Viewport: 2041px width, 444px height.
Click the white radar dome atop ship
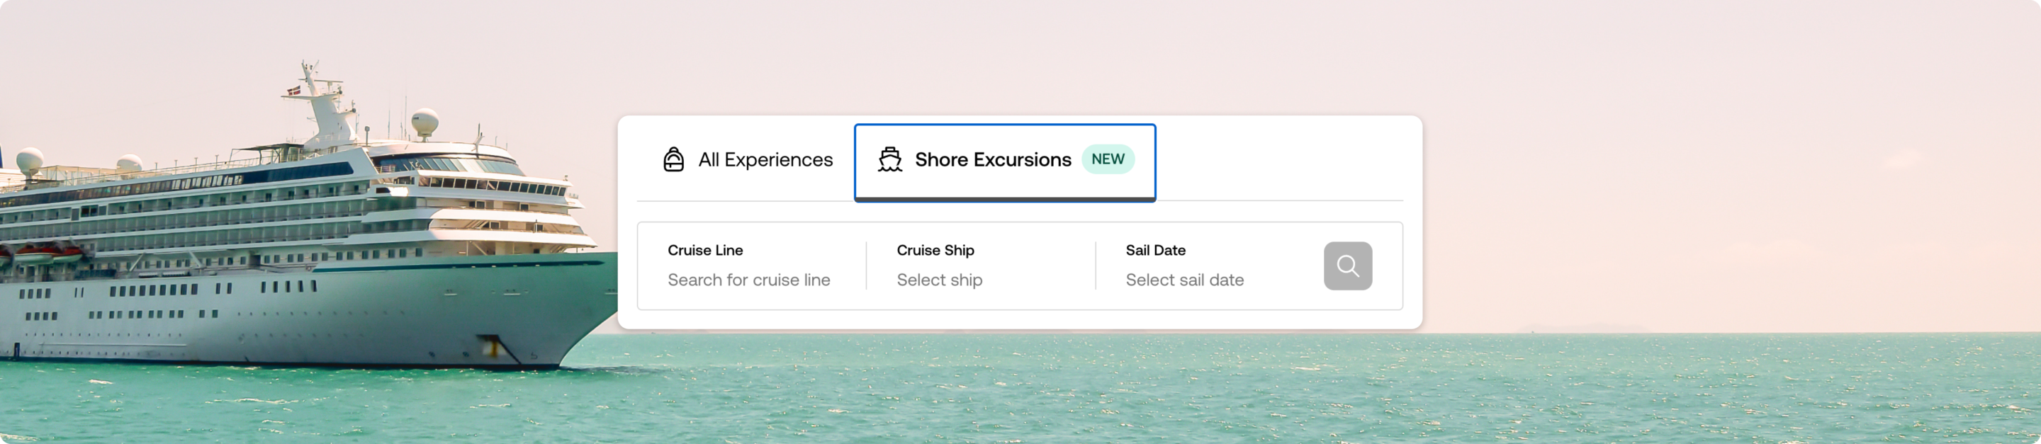(424, 120)
